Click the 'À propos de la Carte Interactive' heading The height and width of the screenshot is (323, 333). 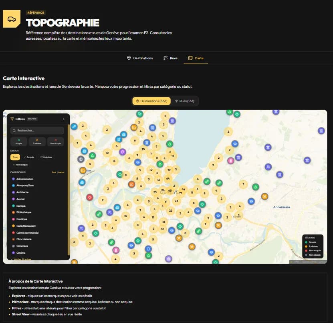(36, 281)
